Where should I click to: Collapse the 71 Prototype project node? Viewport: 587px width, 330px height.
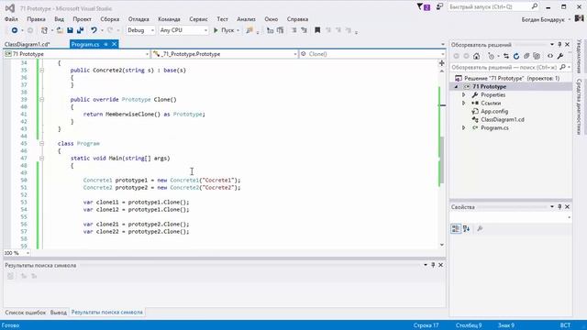tap(456, 87)
